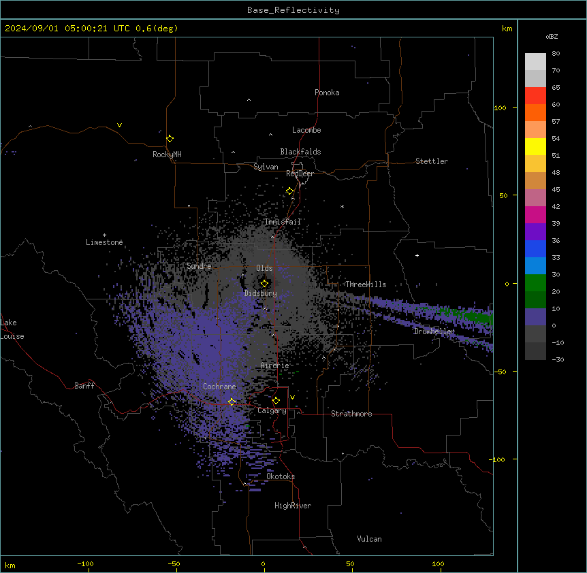Click the Strathmore label
This screenshot has width=587, height=573.
(x=351, y=414)
